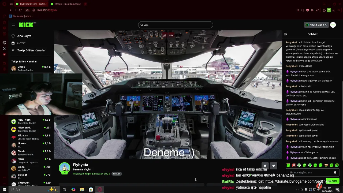Open Task View on the taskbar
Screen dimensions: 343x193
click(64, 190)
